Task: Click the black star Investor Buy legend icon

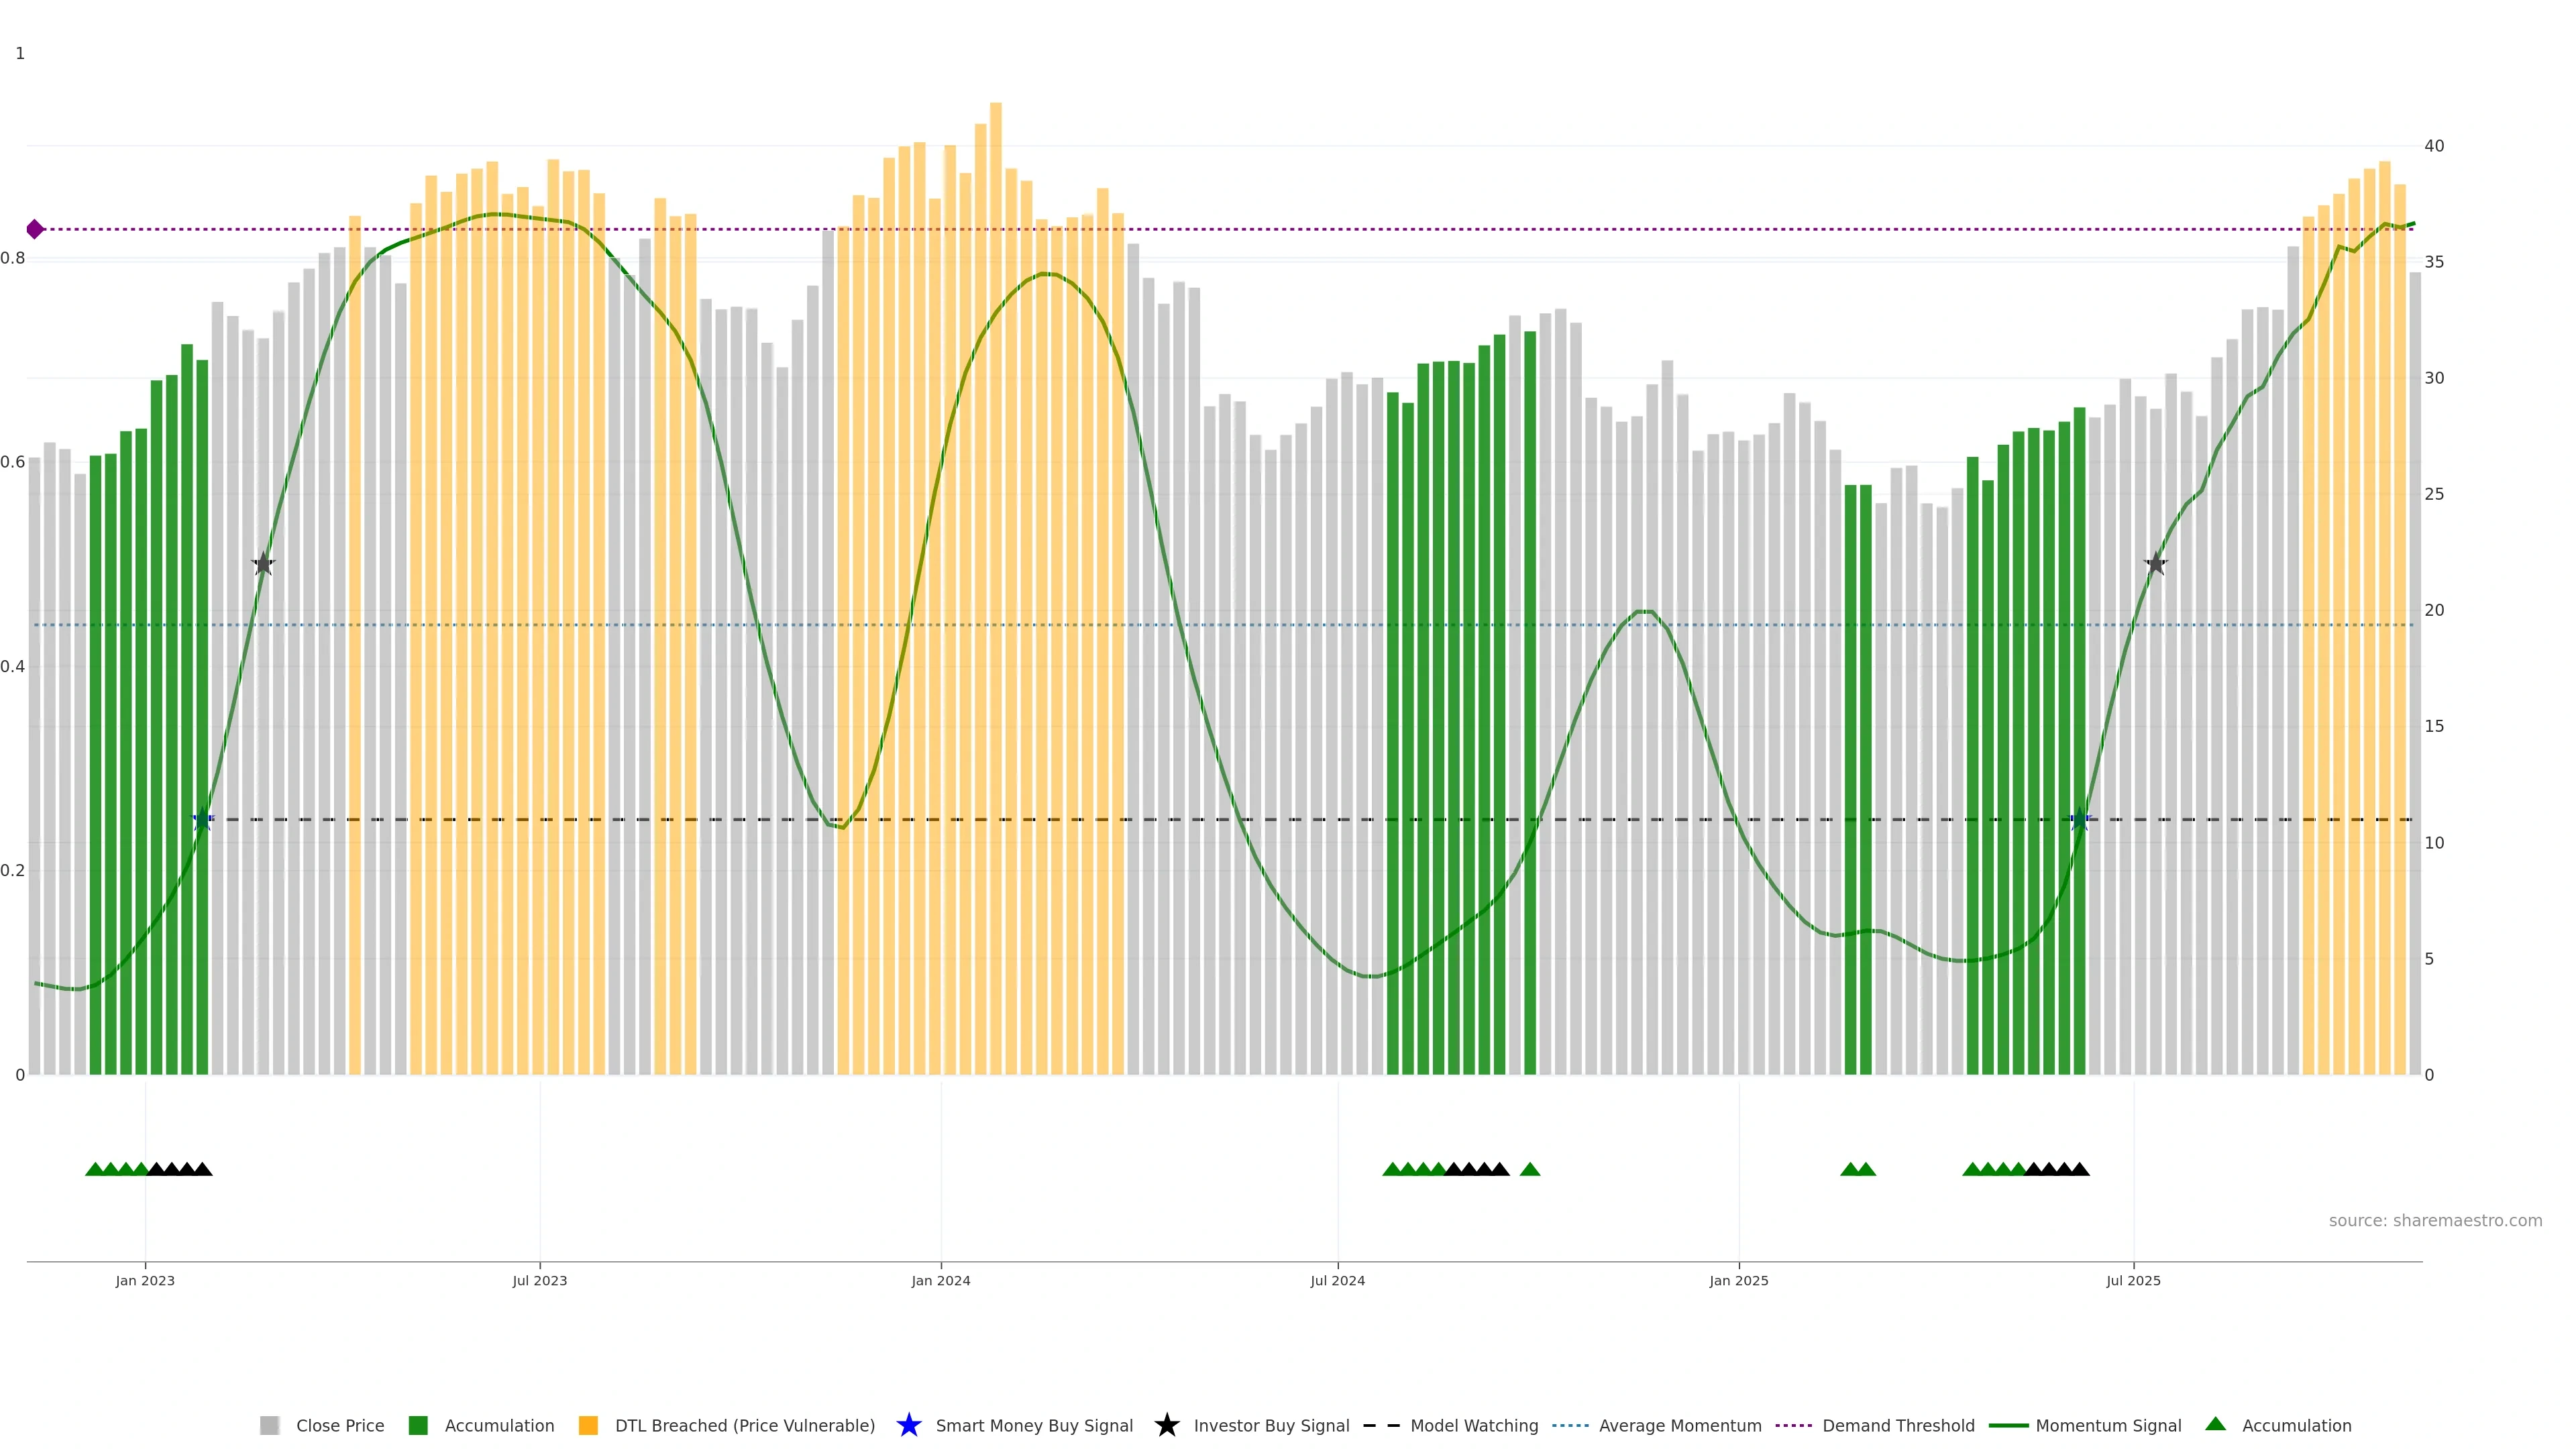Action: click(1166, 1425)
